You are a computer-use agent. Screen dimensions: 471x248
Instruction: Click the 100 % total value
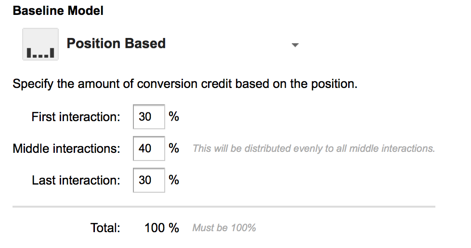pyautogui.click(x=162, y=228)
